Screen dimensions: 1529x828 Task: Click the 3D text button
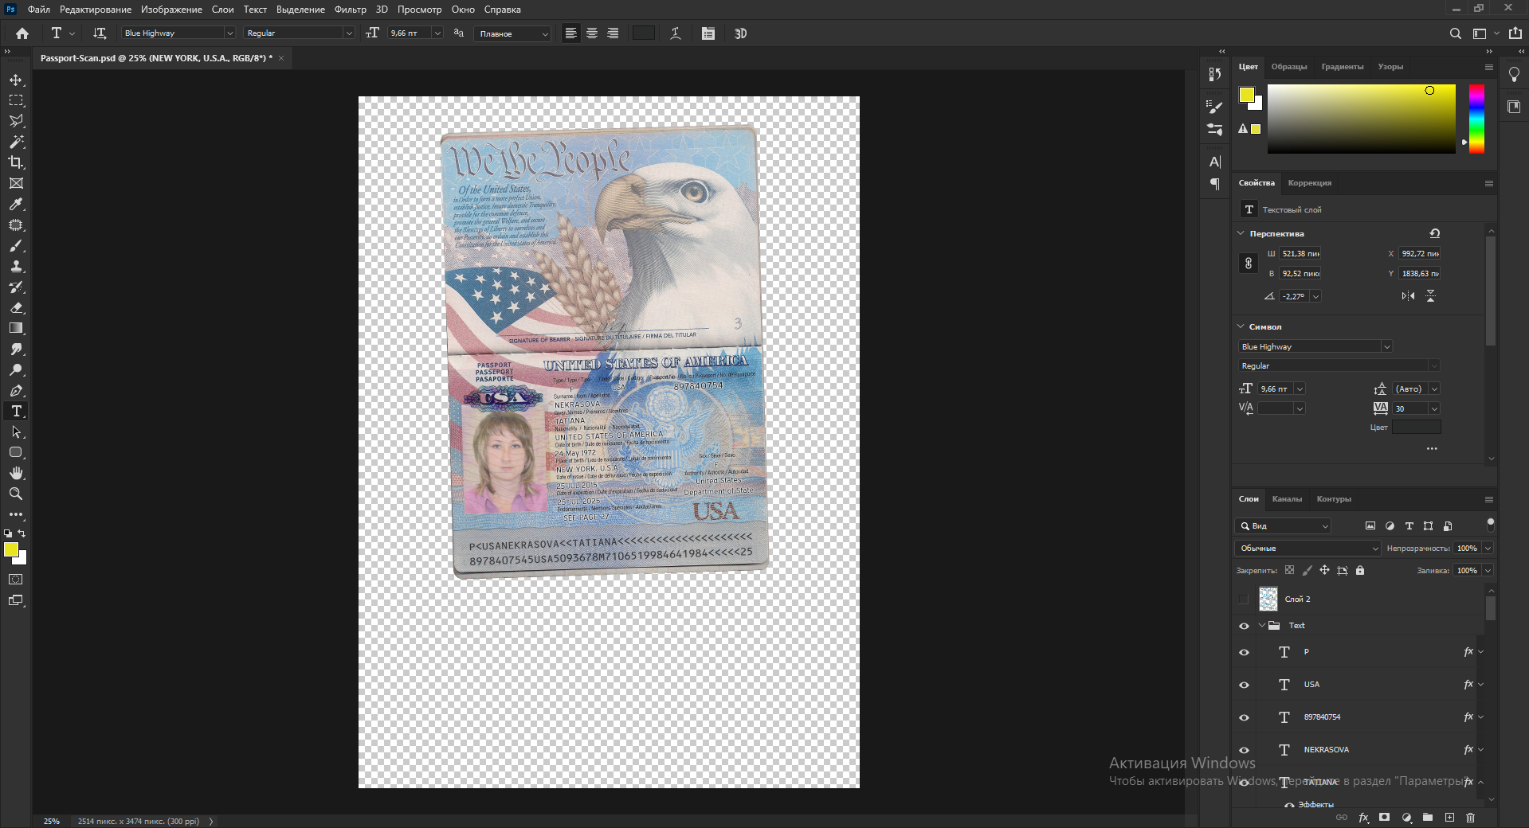pyautogui.click(x=740, y=33)
